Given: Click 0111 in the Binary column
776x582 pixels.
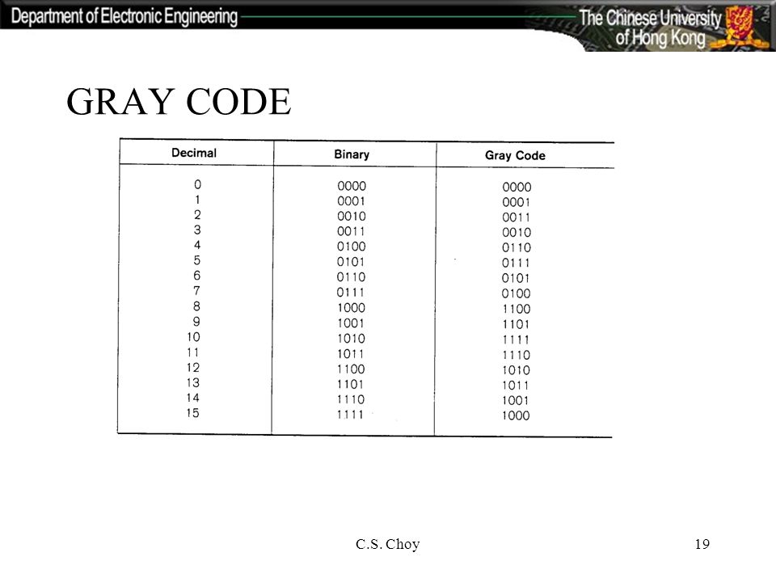Looking at the screenshot, I should [x=350, y=293].
